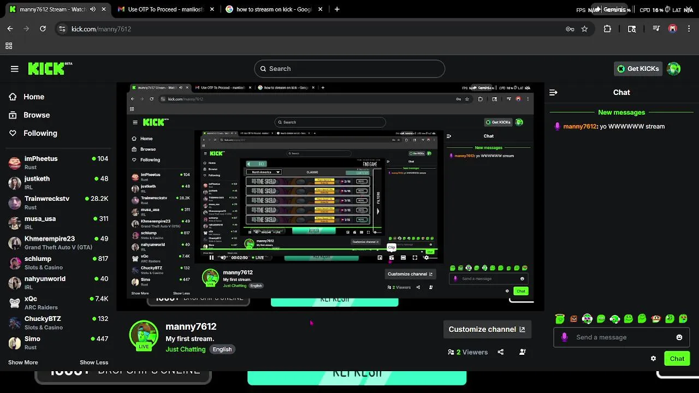Close the Use OTP To Proceed tab

pos(212,9)
